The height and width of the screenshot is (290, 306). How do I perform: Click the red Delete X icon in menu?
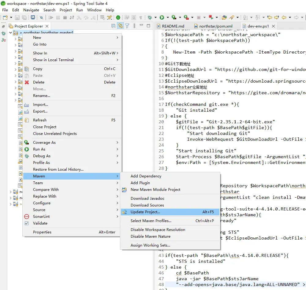[x=27, y=82]
